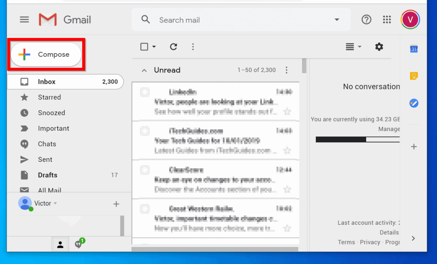Click the Gmail envelope logo

click(47, 20)
